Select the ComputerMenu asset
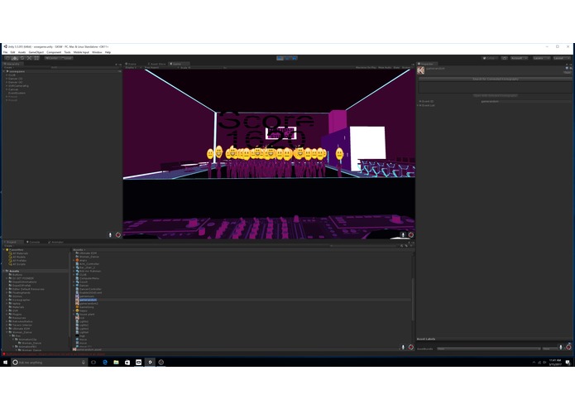Image resolution: width=575 pixels, height=409 pixels. point(89,278)
